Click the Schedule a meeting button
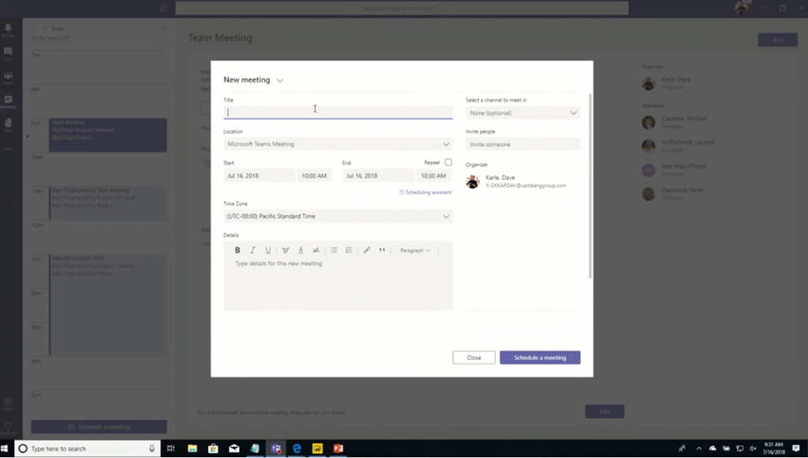Viewport: 808px width, 458px height. [x=540, y=358]
